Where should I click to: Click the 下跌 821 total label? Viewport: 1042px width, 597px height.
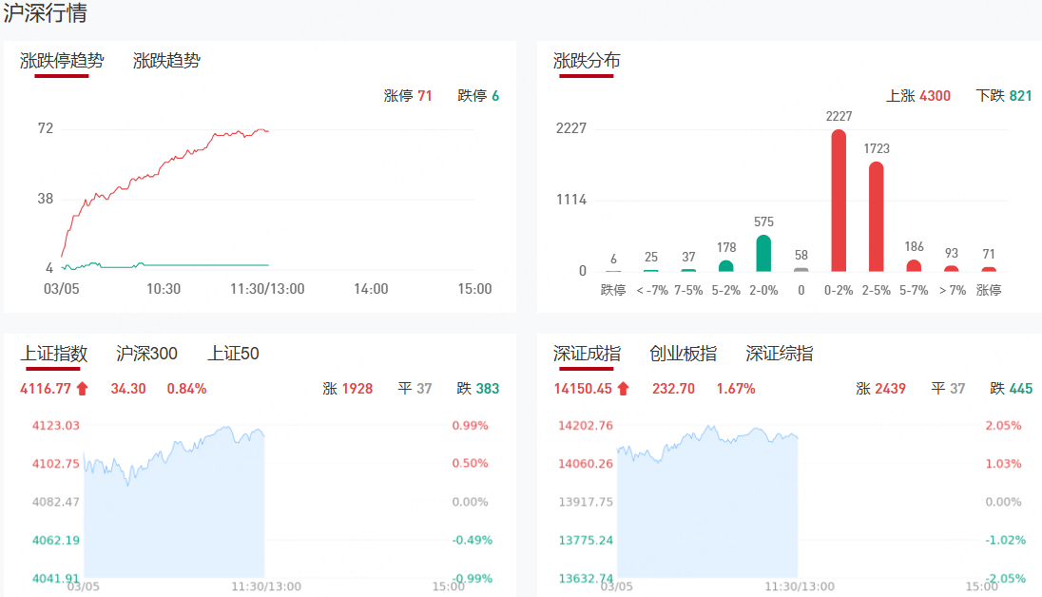(x=1003, y=96)
